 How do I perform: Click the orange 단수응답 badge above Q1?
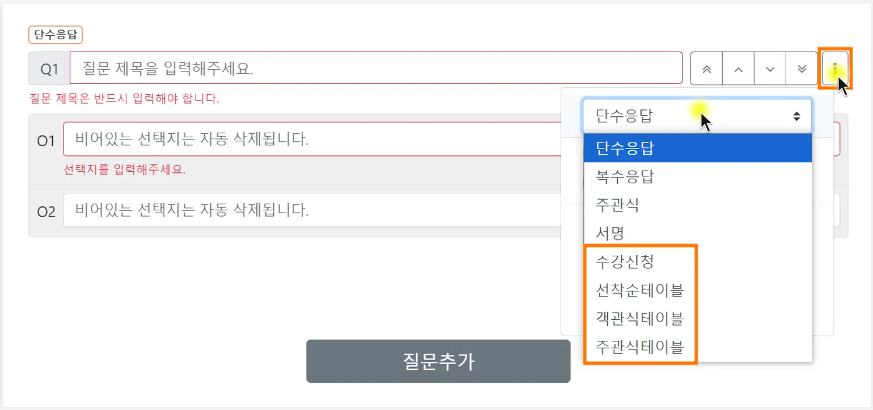[x=56, y=35]
